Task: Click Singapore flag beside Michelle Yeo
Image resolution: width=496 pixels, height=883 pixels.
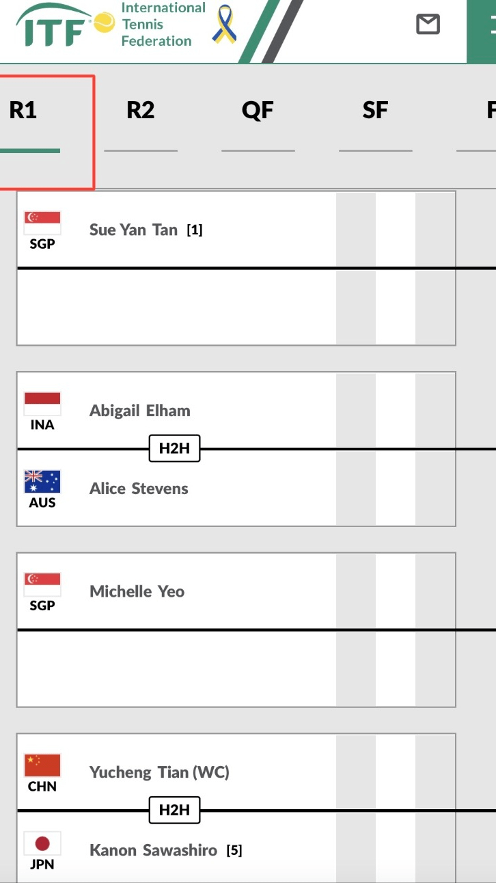Action: point(42,584)
